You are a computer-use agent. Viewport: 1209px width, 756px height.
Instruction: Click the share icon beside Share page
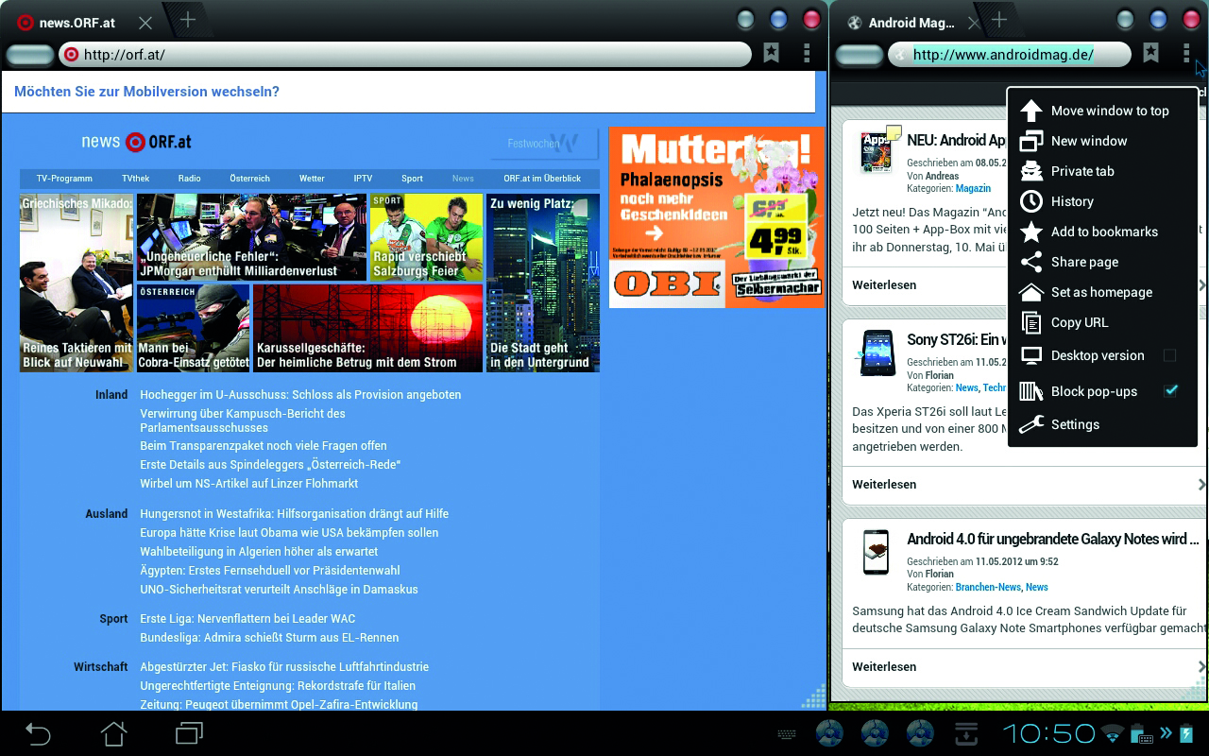pos(1030,262)
